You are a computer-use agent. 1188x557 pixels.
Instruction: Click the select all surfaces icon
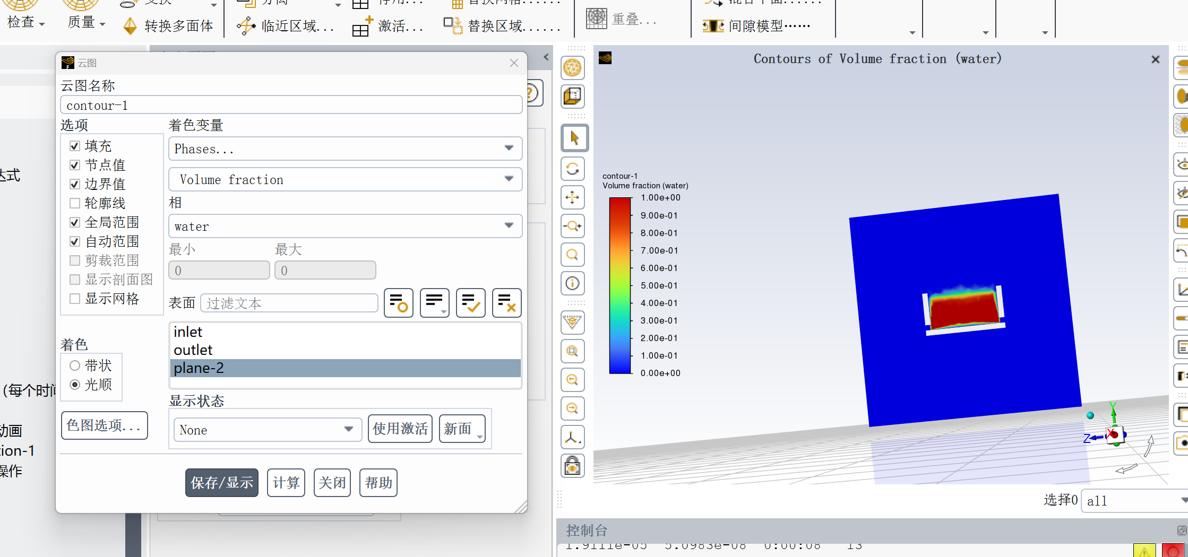point(399,303)
